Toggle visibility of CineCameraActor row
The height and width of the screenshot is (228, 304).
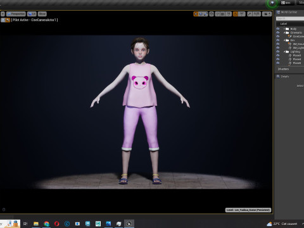[x=278, y=36]
